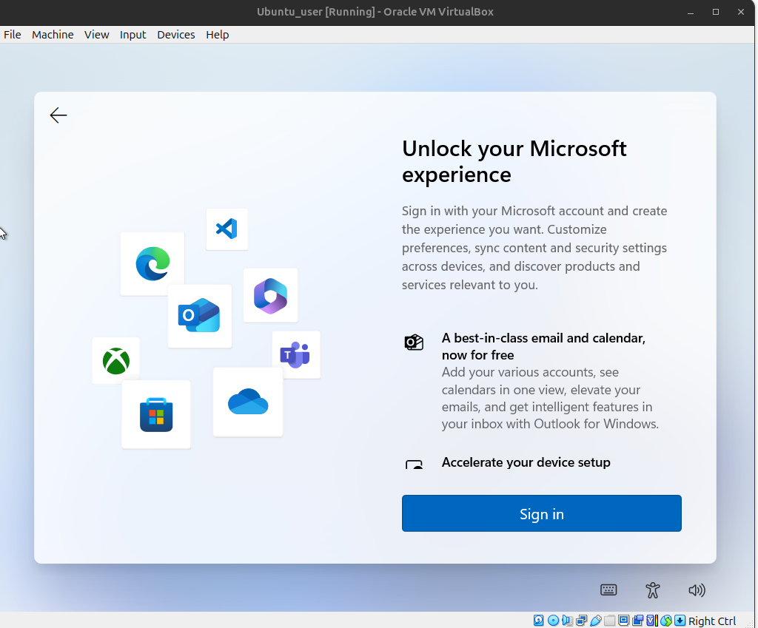Open the File menu
Viewport: 758px width, 628px height.
[13, 35]
